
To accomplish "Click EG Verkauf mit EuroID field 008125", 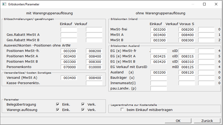I will (187, 67).
